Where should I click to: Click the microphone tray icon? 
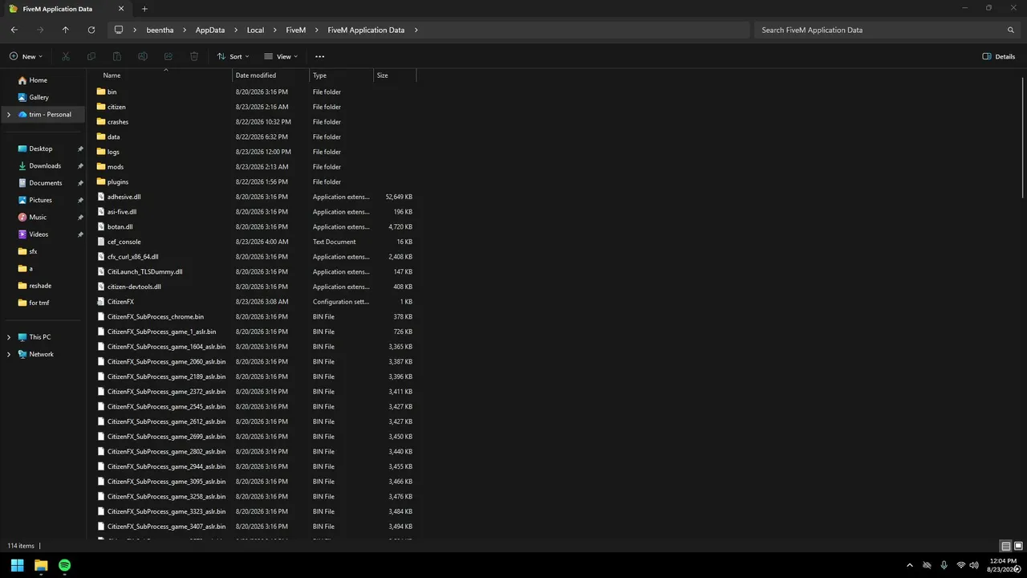(x=944, y=565)
